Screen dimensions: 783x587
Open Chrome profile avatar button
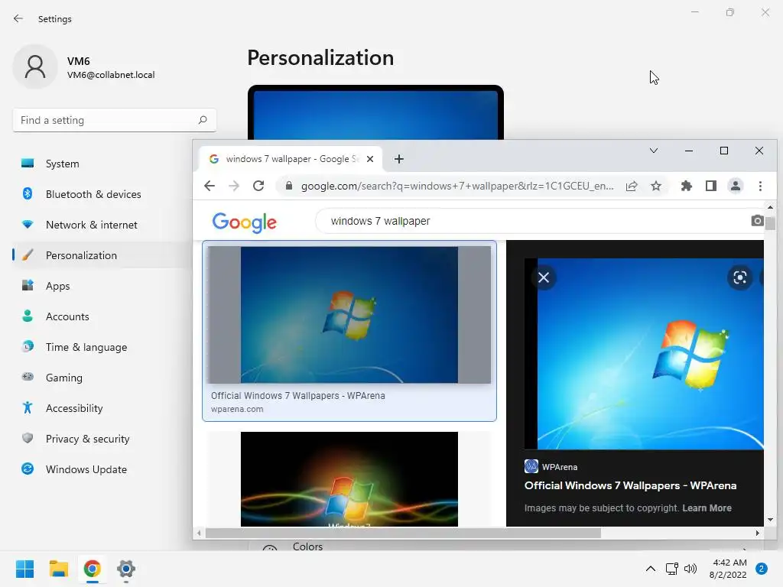(x=736, y=186)
